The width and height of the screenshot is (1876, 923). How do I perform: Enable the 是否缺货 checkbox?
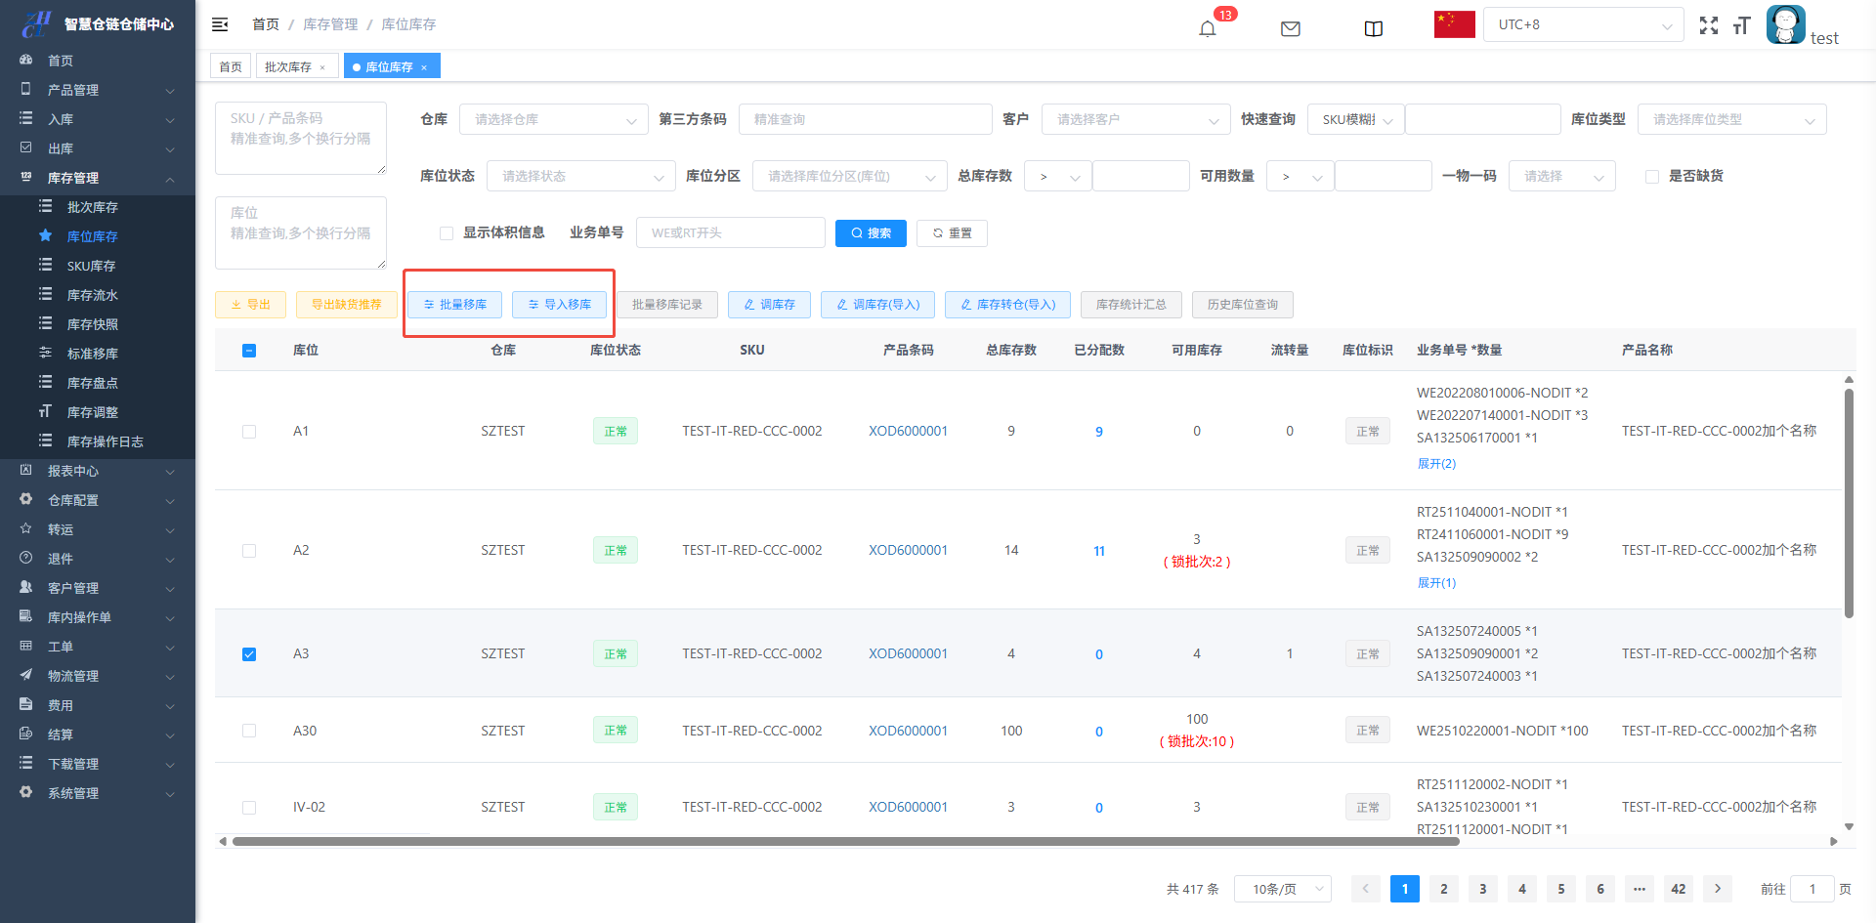[1652, 177]
